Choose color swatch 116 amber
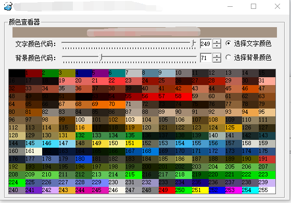This screenshot has width=291, height=203. coord(84,128)
